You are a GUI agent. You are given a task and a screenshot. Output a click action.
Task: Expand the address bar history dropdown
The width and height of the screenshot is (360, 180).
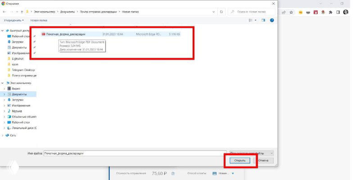[x=213, y=12]
